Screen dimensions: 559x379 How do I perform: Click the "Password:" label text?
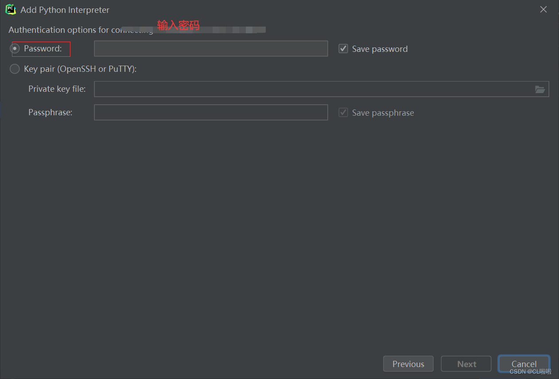click(x=43, y=49)
